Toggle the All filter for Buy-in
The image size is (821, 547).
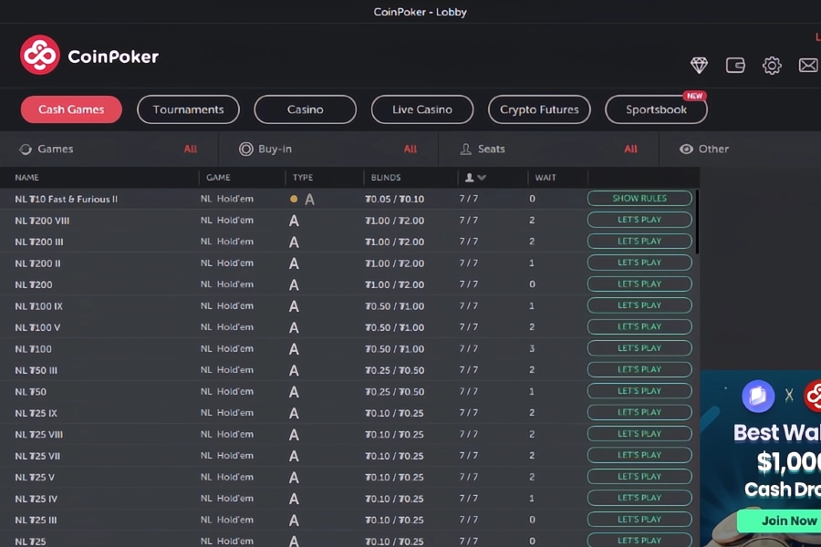(410, 149)
